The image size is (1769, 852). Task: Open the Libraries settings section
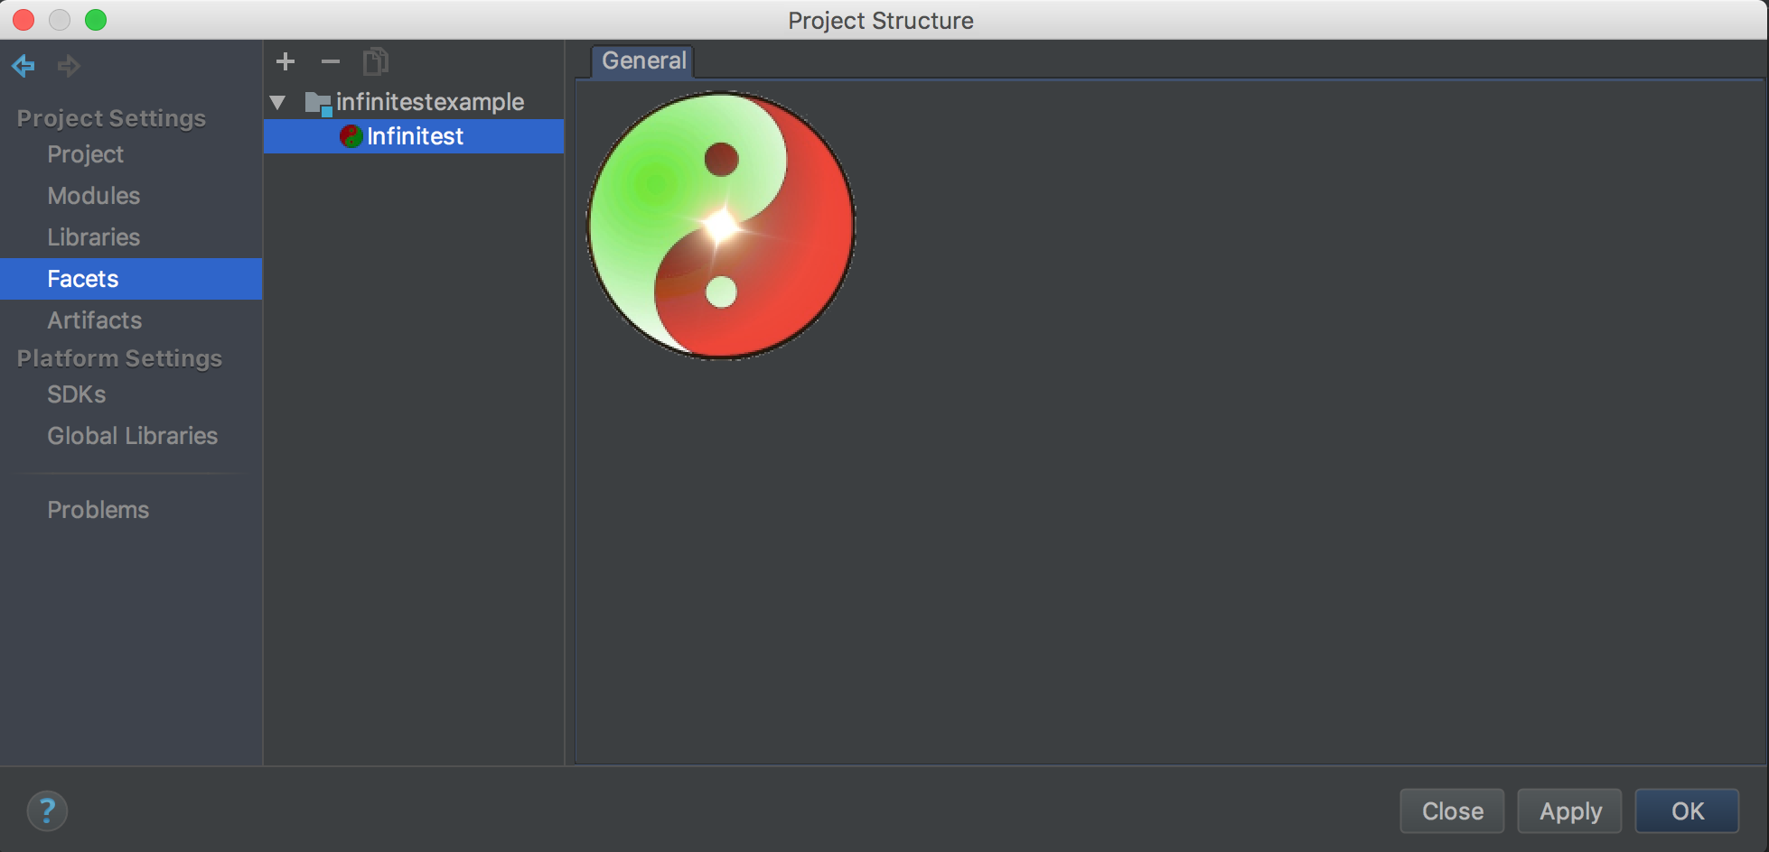(x=94, y=237)
